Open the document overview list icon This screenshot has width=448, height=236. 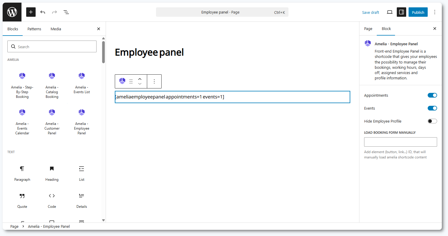tap(66, 12)
